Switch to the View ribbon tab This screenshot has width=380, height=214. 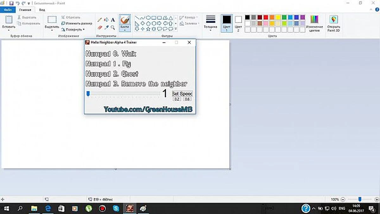pos(38,10)
